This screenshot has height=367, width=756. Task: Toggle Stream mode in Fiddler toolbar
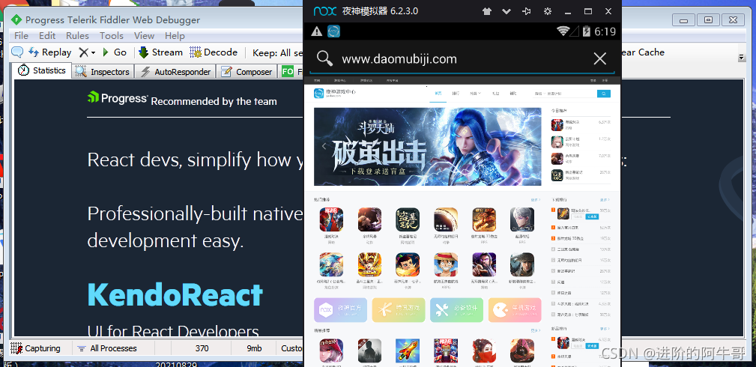(x=160, y=52)
